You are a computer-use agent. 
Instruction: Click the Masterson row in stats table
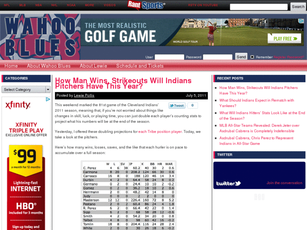pyautogui.click(x=129, y=200)
